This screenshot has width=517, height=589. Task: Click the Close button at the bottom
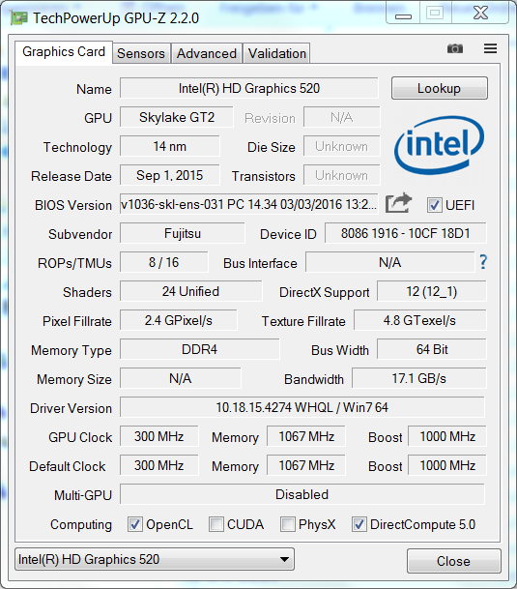453,561
